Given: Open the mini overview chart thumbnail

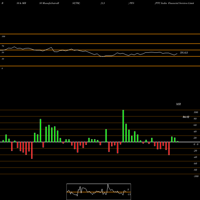Looking at the screenshot, I should point(99,192).
